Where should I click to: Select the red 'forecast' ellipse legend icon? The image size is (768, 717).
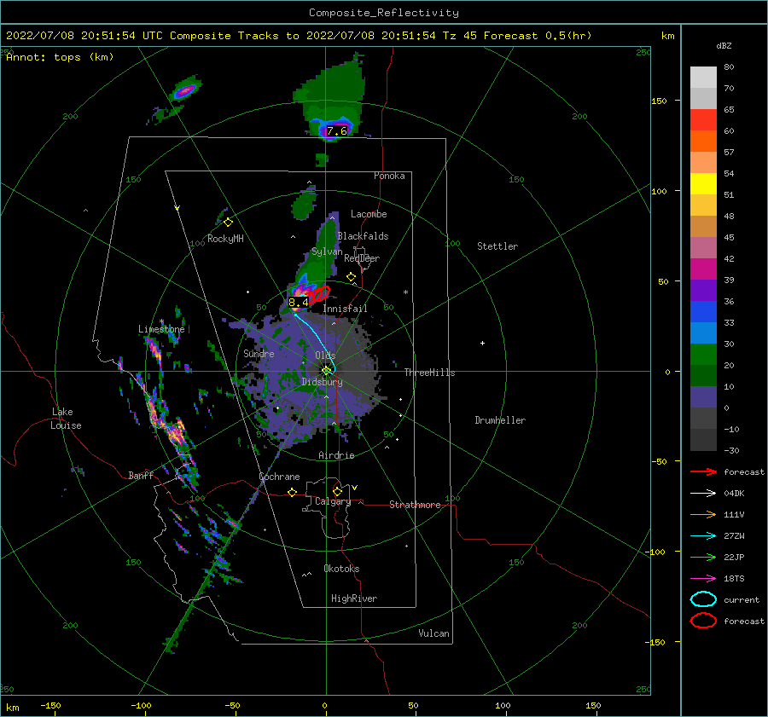[x=703, y=621]
